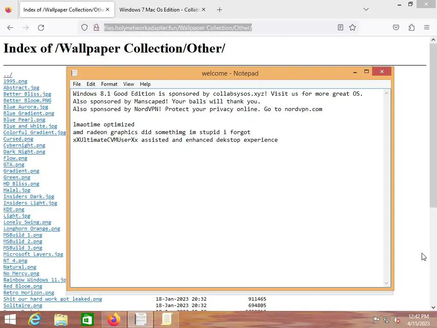The height and width of the screenshot is (328, 437).
Task: Click the Notepad scrollbar down arrow
Action: [386, 283]
